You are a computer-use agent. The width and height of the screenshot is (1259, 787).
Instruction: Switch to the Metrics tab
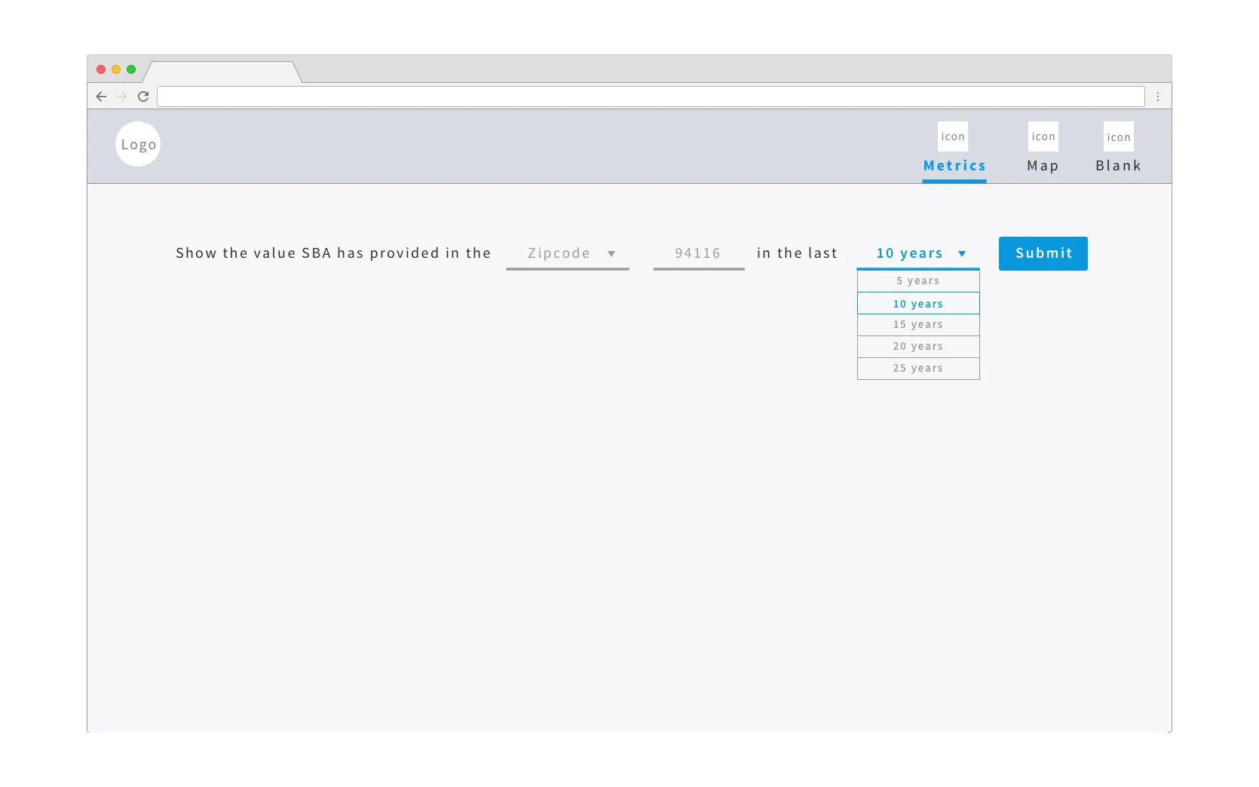[x=954, y=166]
